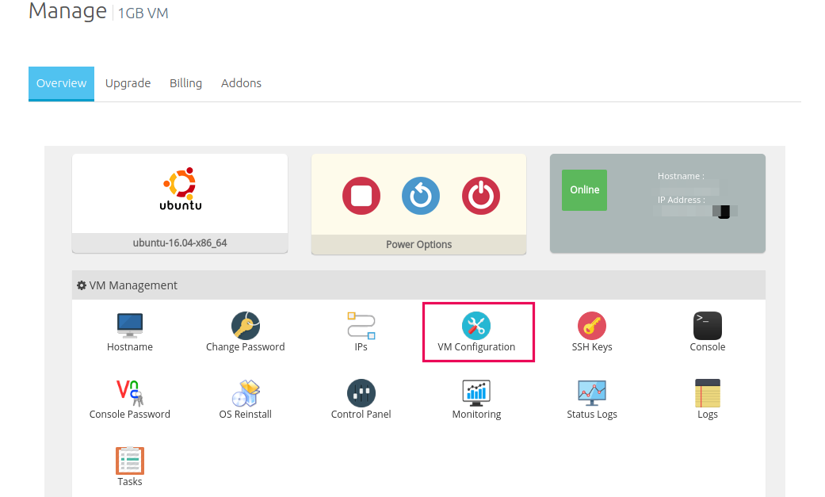Restart the VM with the blue reboot icon
This screenshot has height=497, width=825.
point(420,196)
